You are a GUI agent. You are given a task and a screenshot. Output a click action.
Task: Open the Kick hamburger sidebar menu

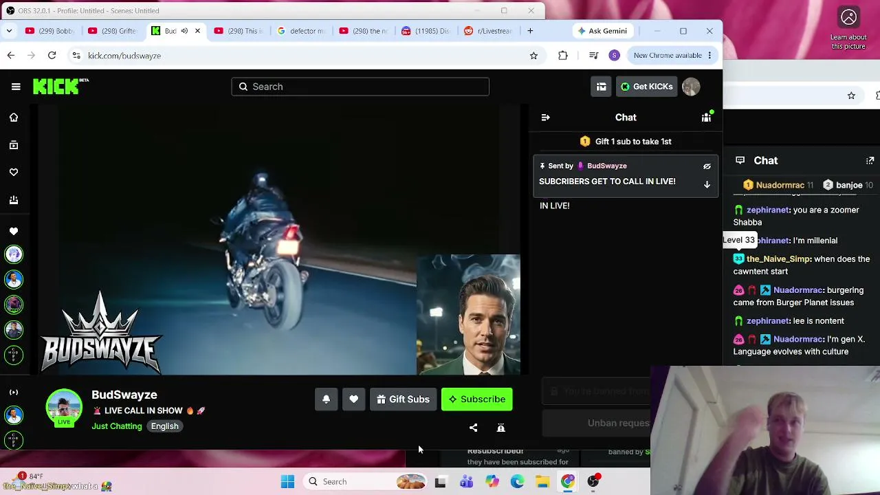pos(16,87)
